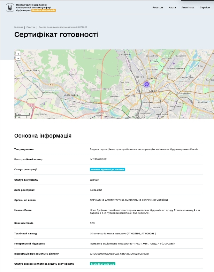Click the 'Сертифікат сплачено' status badge
Screen dimensions: 214x272
tap(102, 264)
